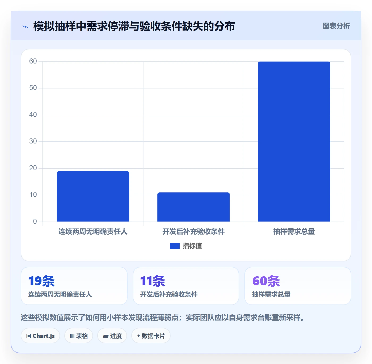
Task: Click the Chart.js tag chip
Action: [40, 336]
